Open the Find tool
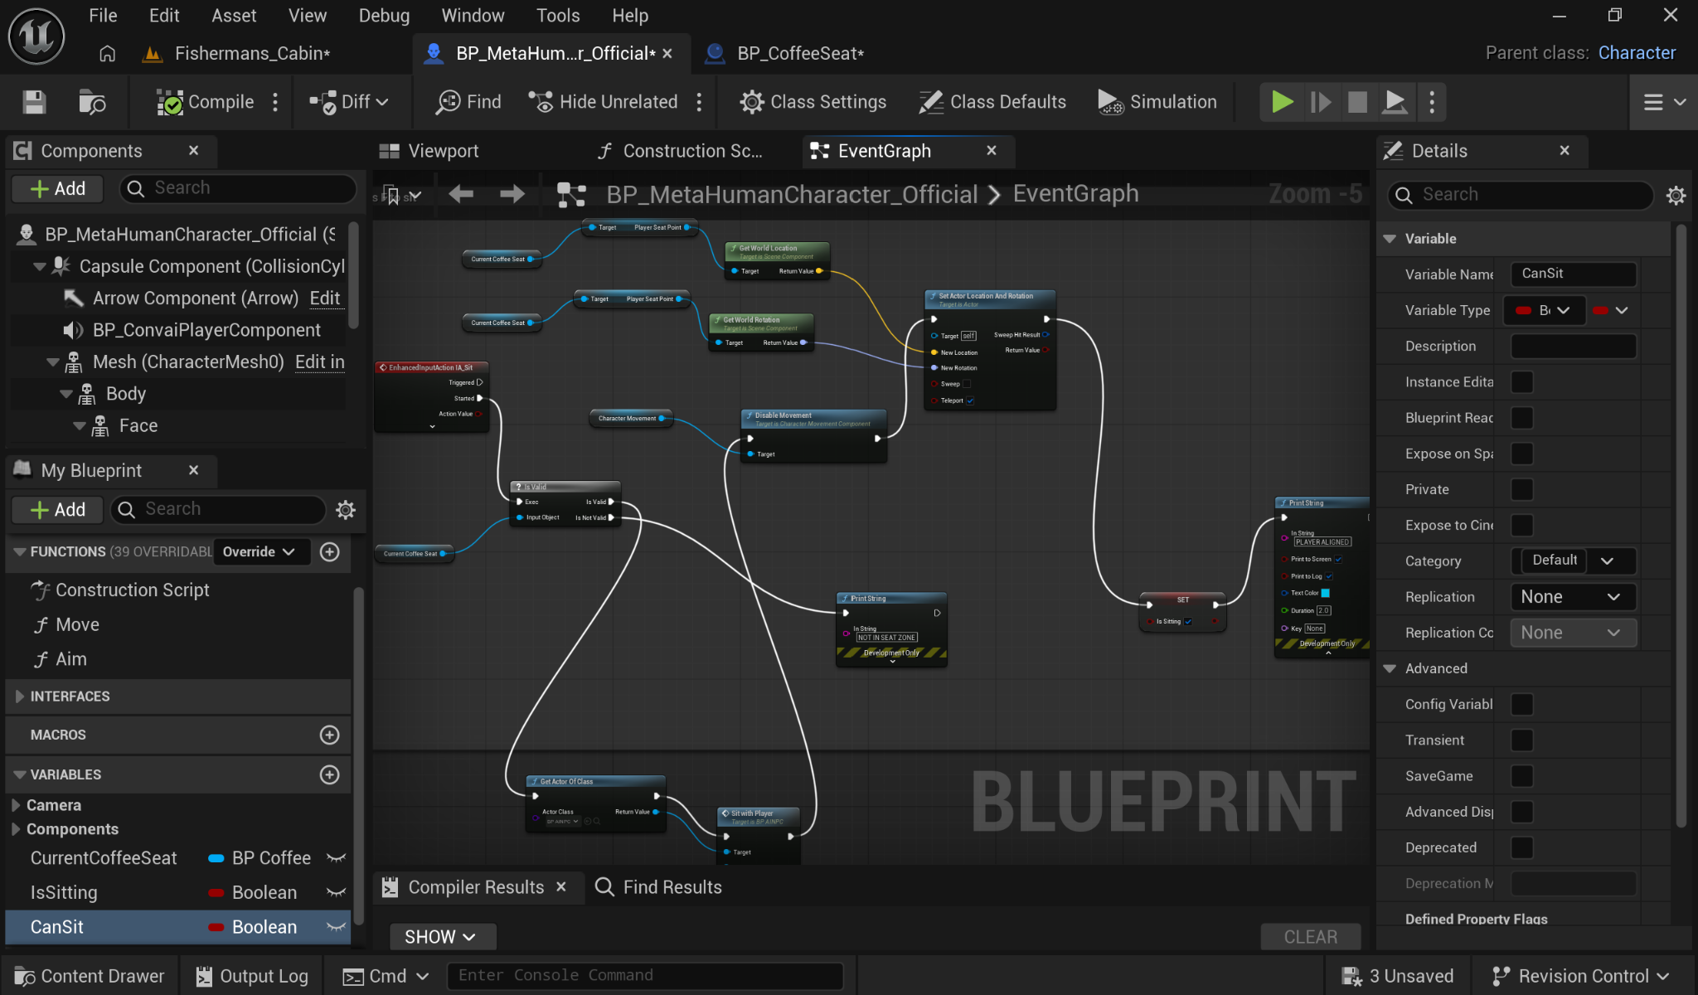Viewport: 1698px width, 995px height. [x=468, y=102]
